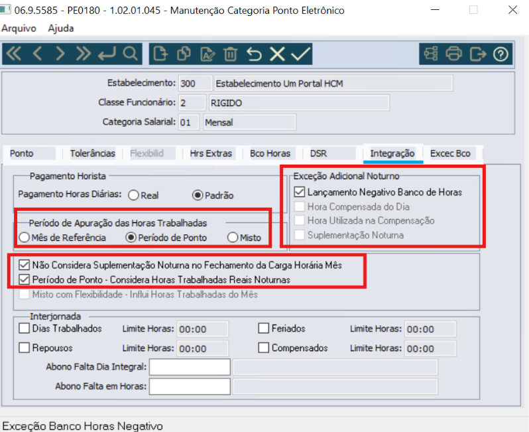Click the Classe Funcionário code field
The image size is (529, 432).
coord(192,103)
